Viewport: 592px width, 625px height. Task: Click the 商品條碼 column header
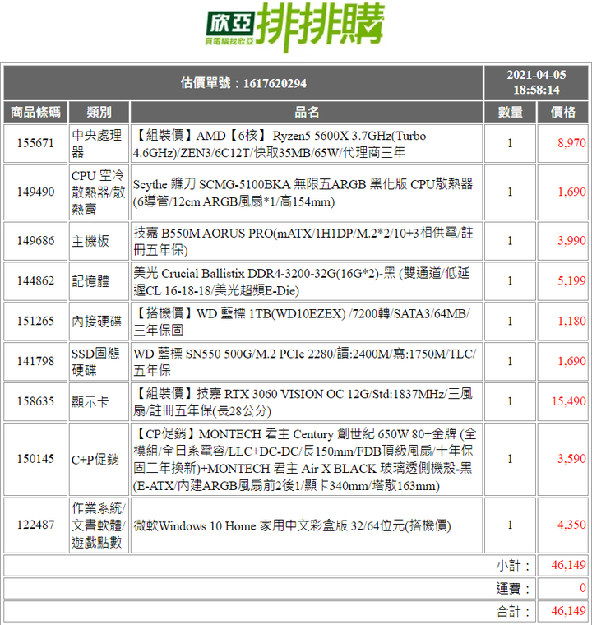click(x=35, y=112)
